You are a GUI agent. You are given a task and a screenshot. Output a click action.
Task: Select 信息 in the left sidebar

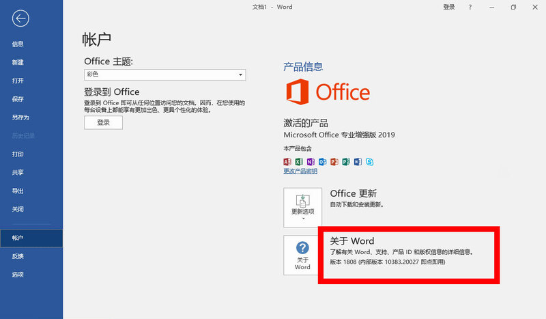pos(18,44)
